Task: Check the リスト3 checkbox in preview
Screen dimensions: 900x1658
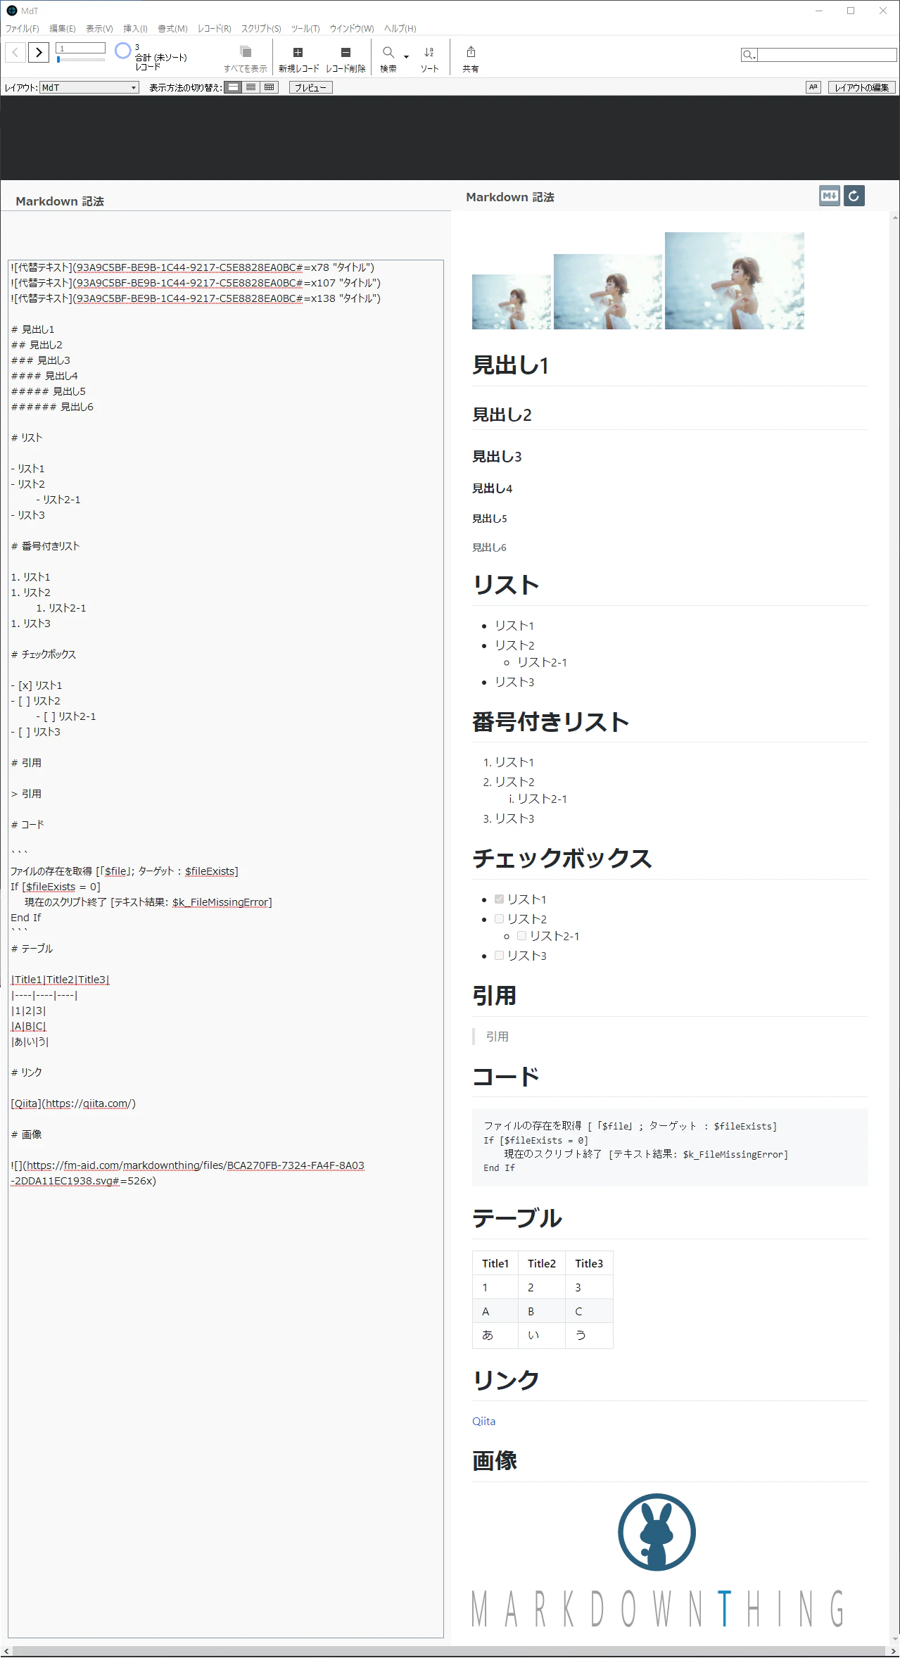Action: 499,956
